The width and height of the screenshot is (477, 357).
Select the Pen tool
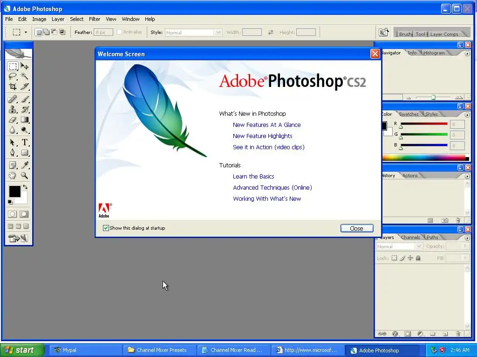coord(13,152)
